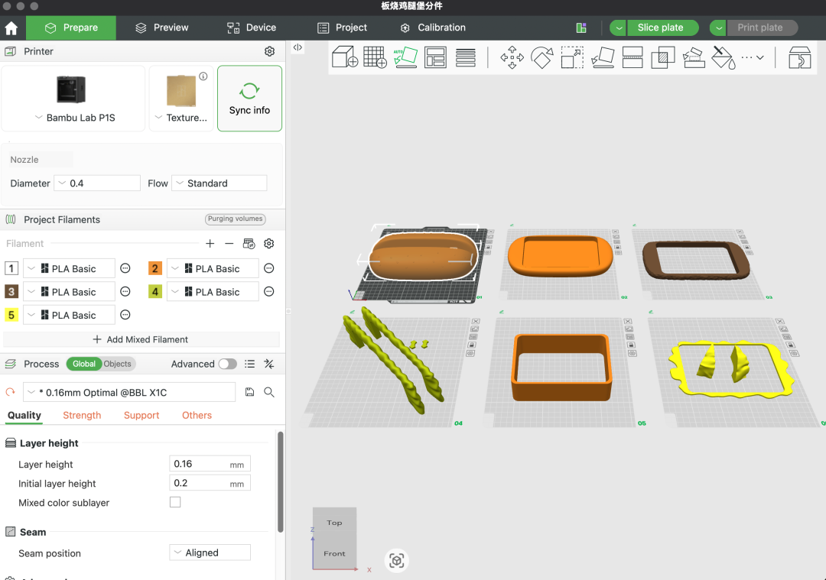The image size is (826, 580).
Task: Click the Sync info button
Action: (x=249, y=99)
